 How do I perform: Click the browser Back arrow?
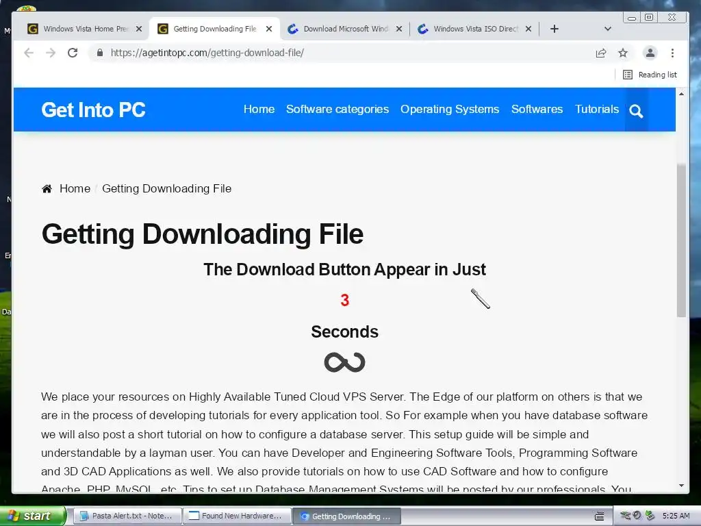29,53
